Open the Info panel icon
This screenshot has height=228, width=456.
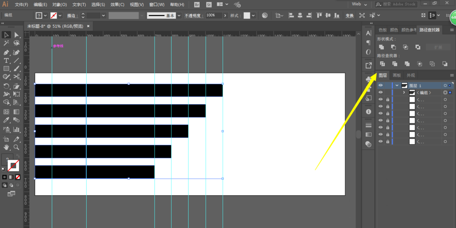point(368,111)
